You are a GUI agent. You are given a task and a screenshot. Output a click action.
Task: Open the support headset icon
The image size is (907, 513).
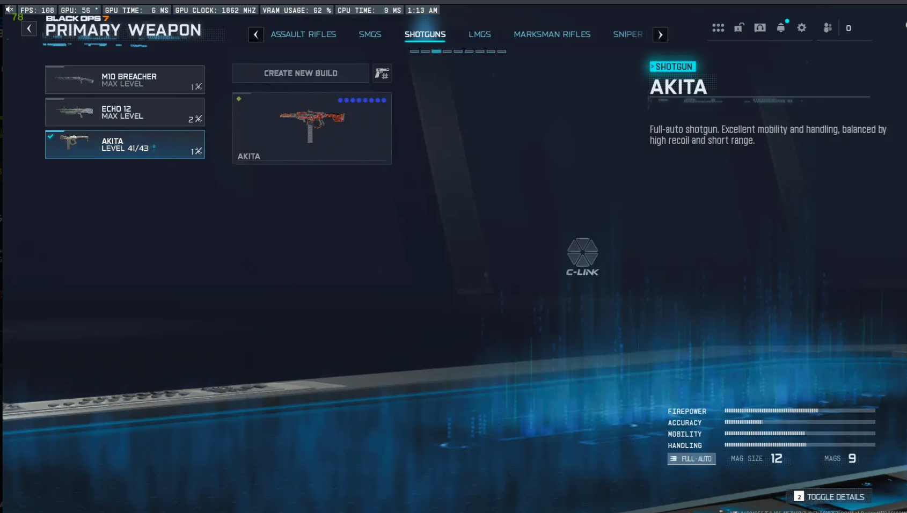coord(760,27)
